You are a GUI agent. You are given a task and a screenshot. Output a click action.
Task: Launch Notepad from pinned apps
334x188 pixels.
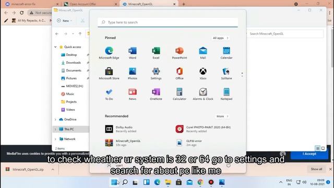click(x=226, y=94)
